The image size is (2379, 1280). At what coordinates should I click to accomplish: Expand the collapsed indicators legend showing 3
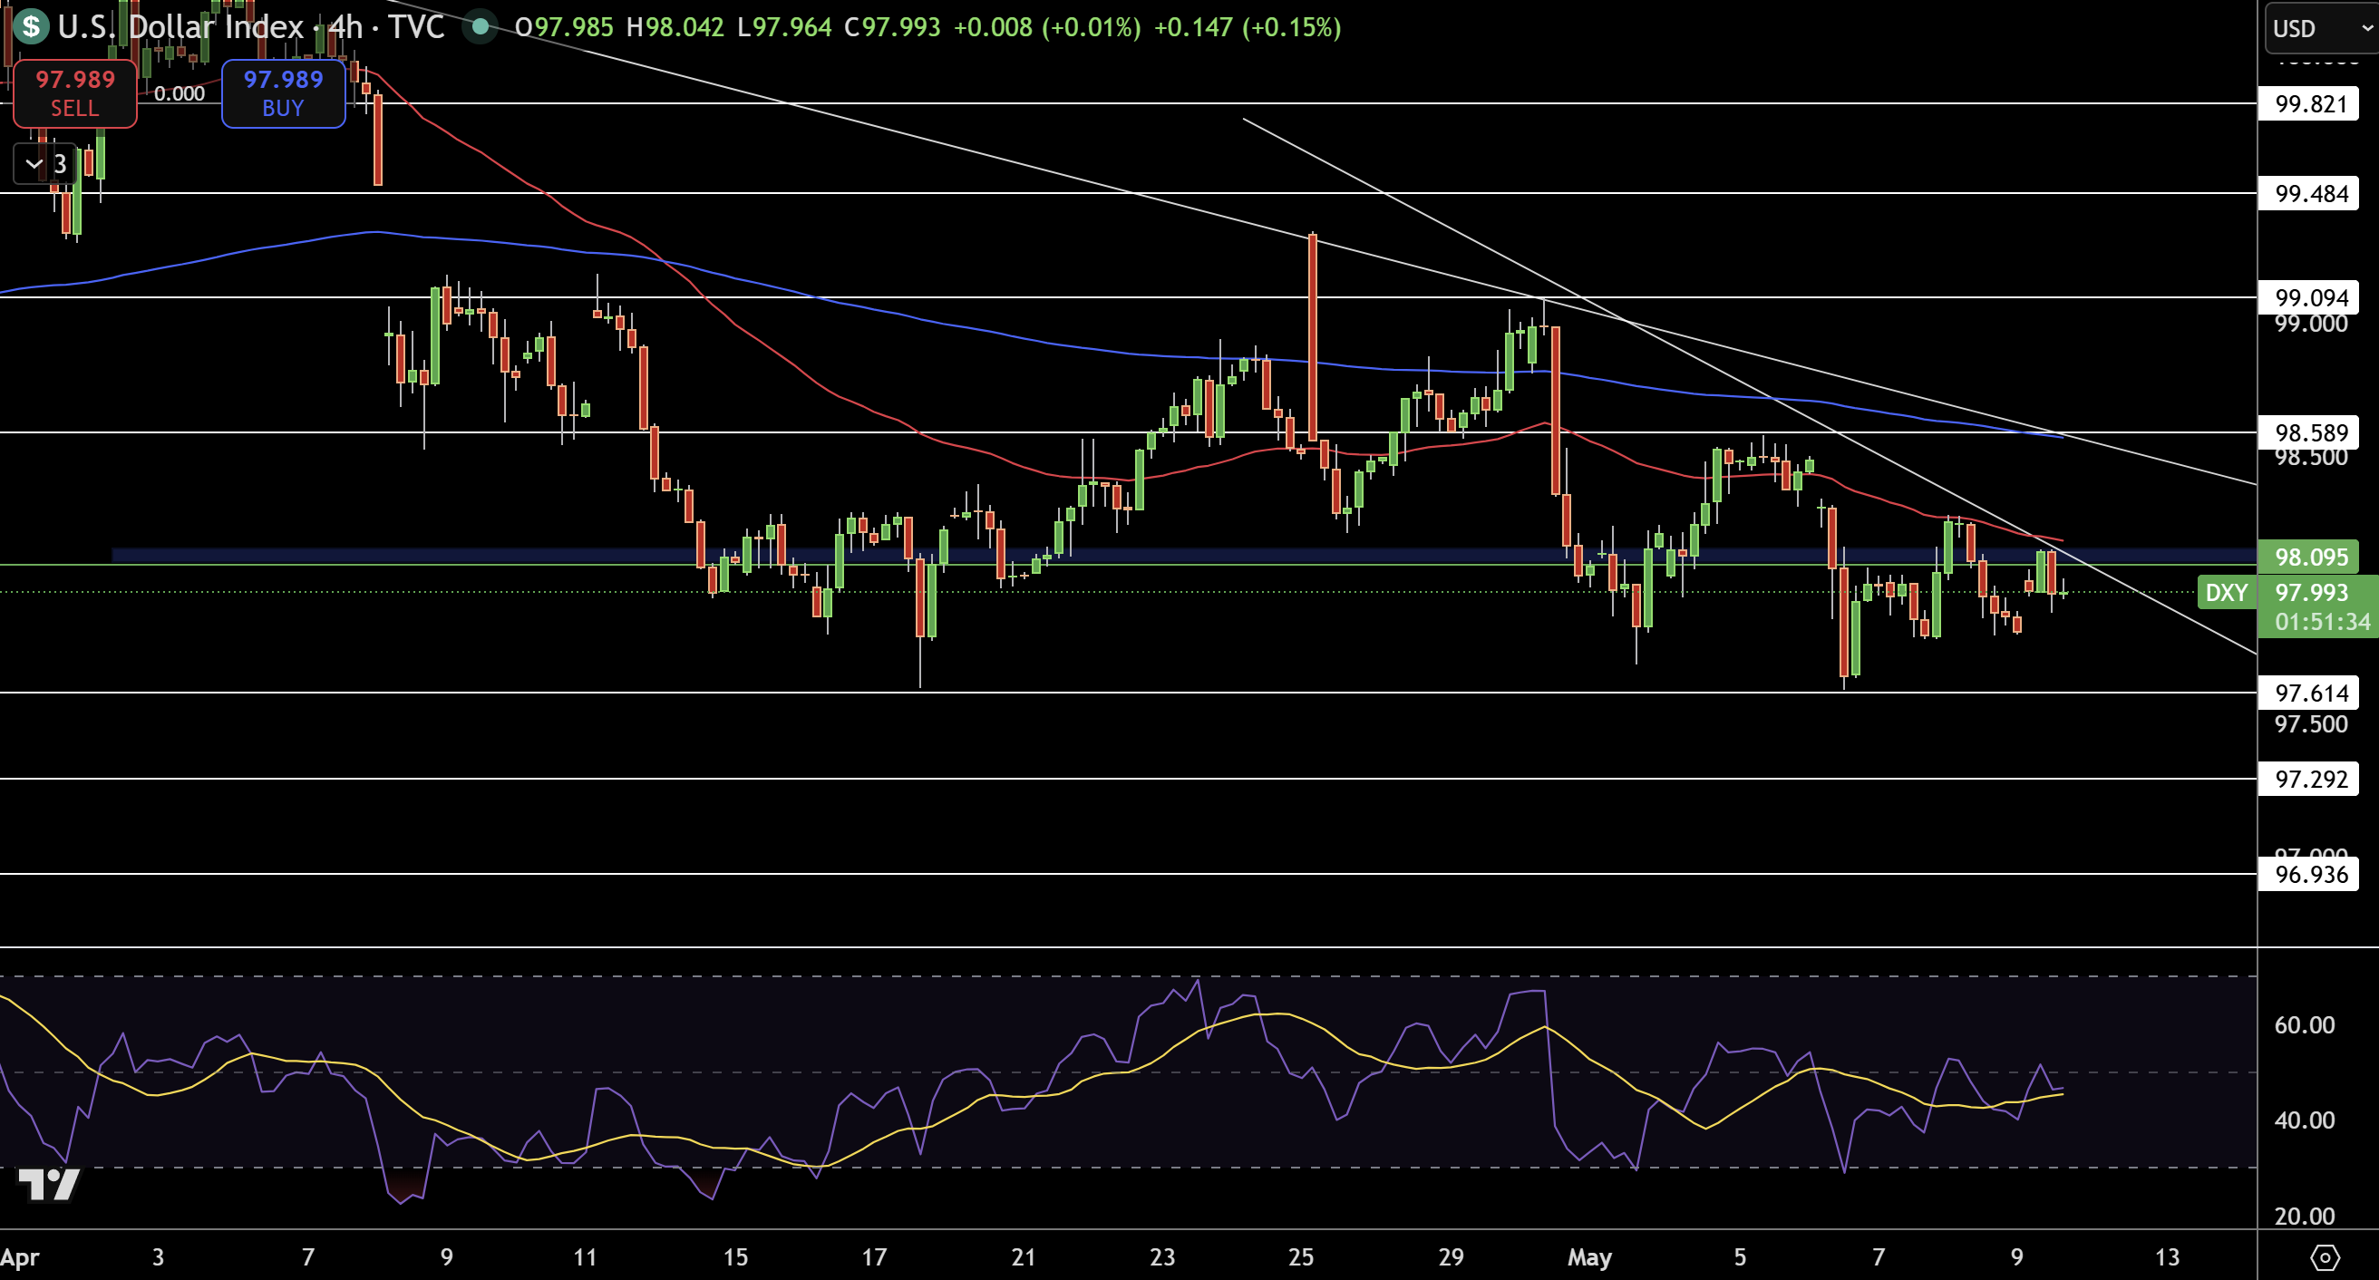pos(46,164)
